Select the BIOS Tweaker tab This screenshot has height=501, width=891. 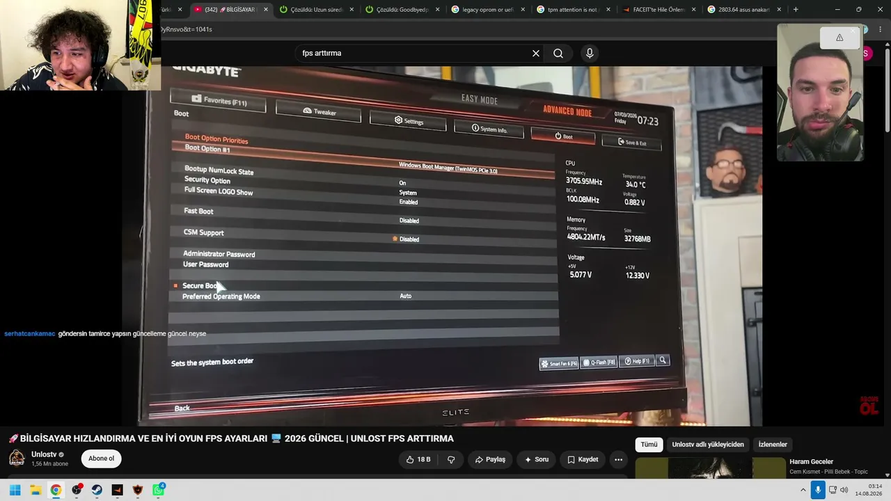pyautogui.click(x=320, y=112)
